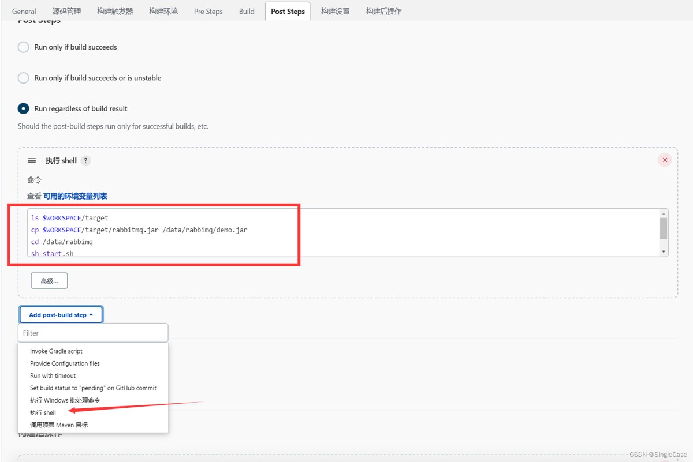This screenshot has width=693, height=462.
Task: Click the Filter input field
Action: [x=93, y=333]
